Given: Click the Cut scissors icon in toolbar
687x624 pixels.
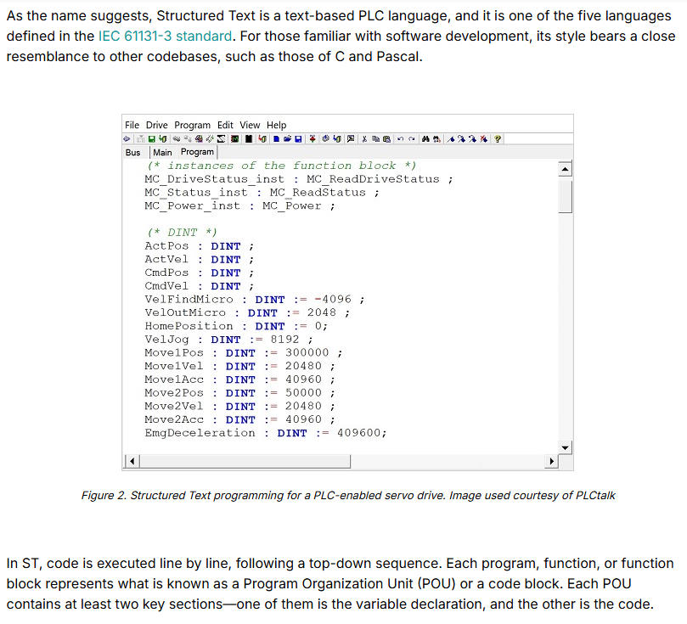Looking at the screenshot, I should coord(363,139).
